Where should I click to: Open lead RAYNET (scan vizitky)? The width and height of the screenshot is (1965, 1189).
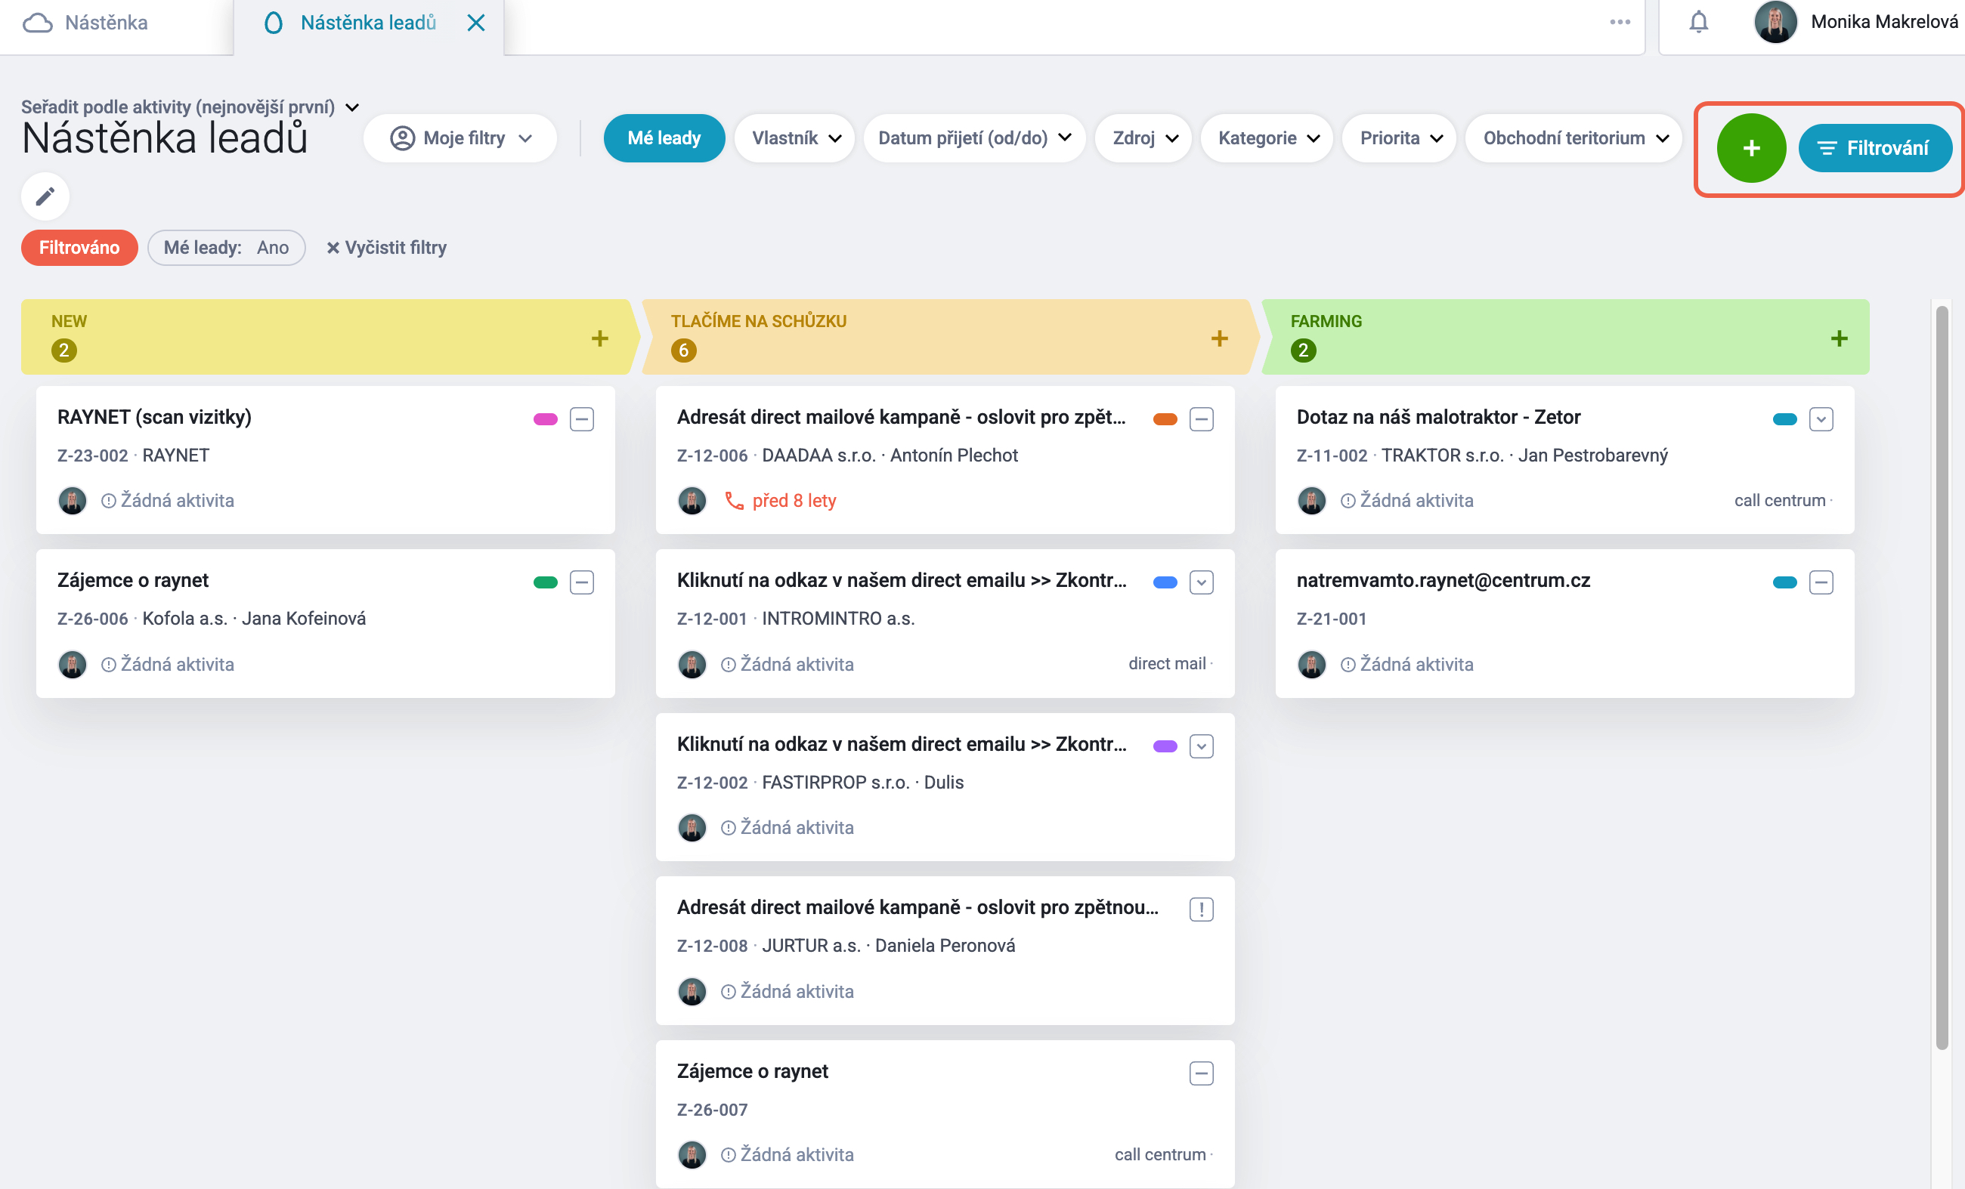click(x=154, y=417)
